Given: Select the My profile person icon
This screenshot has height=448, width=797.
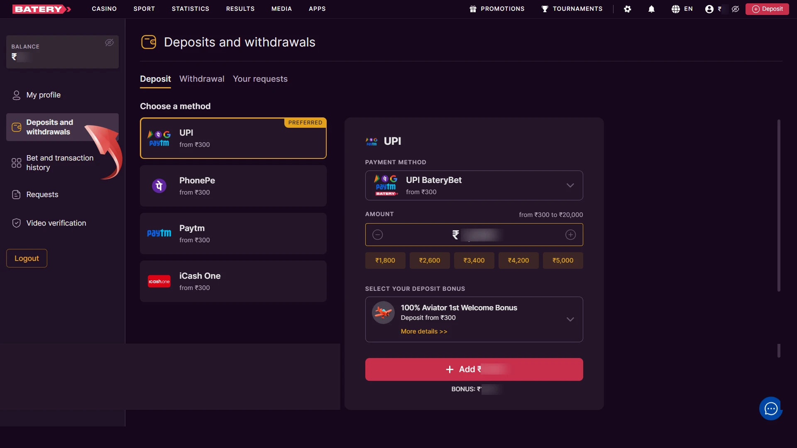Looking at the screenshot, I should 16,95.
